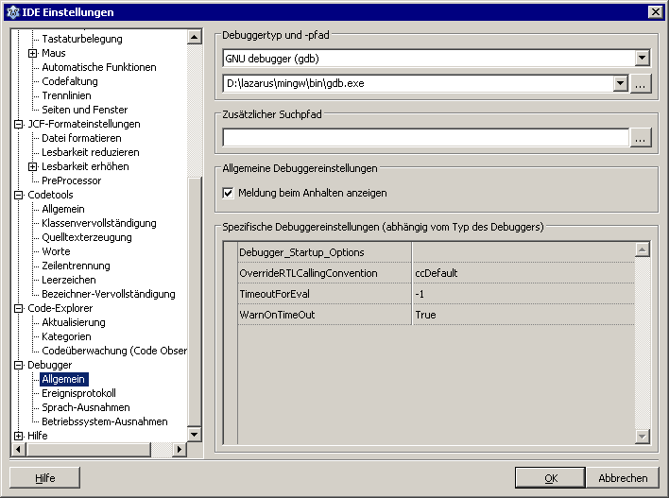669x498 pixels.
Task: Toggle Meldung beim Anhalten anzeigen checkbox
Action: click(x=228, y=193)
